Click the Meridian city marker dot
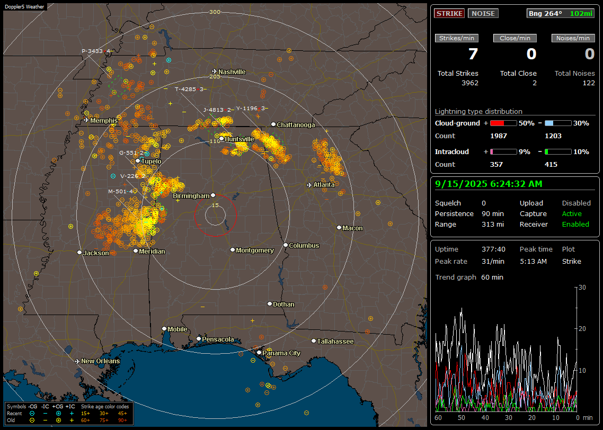Image resolution: width=603 pixels, height=430 pixels. (x=135, y=251)
